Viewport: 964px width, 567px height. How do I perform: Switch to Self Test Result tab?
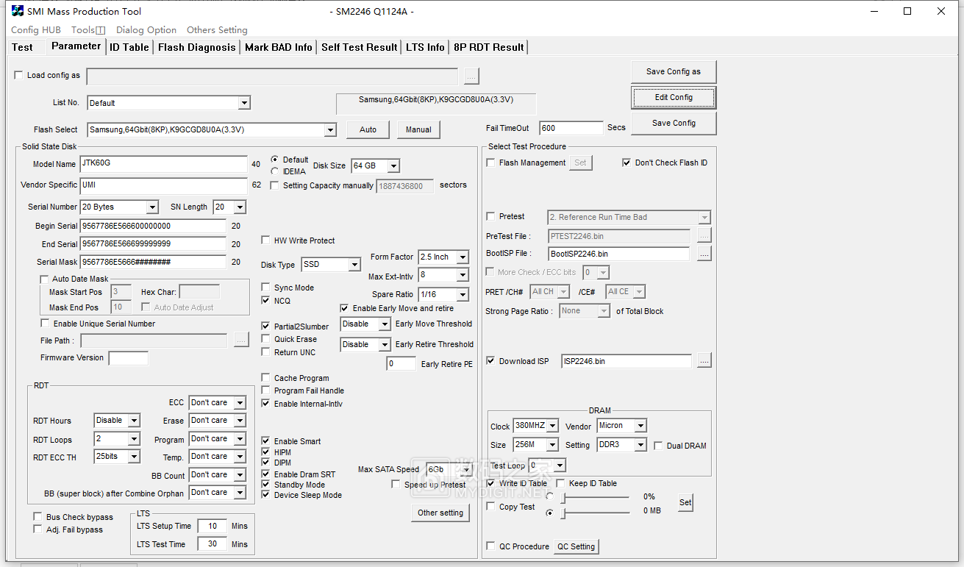[x=360, y=47]
